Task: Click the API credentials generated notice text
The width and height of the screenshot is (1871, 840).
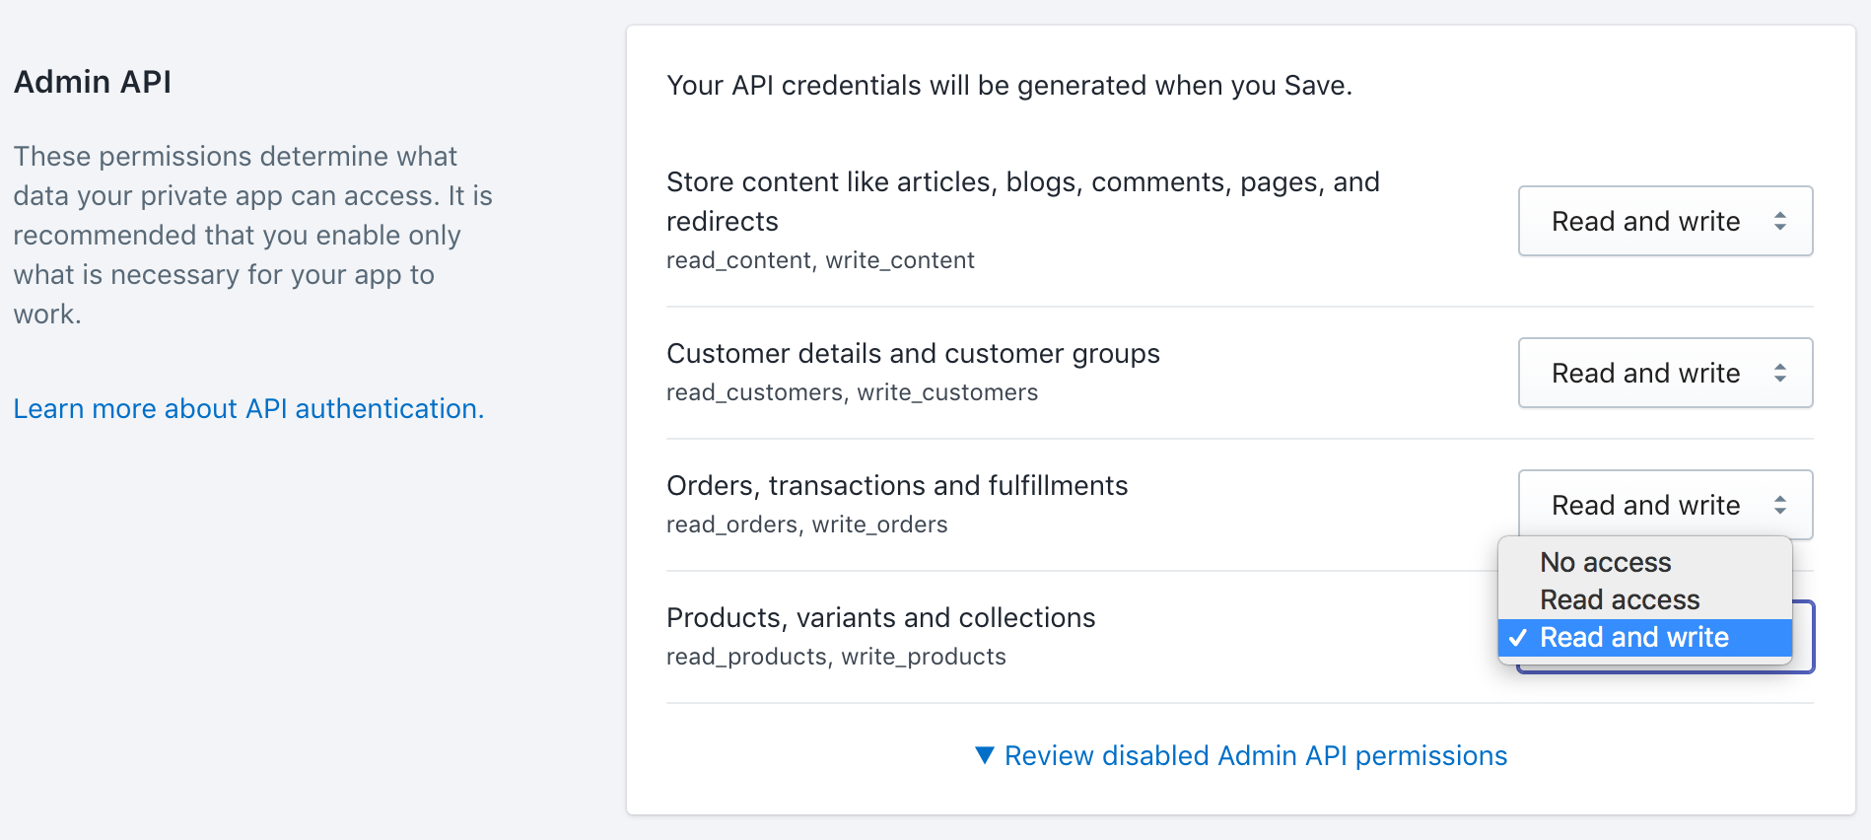Action: (1008, 86)
